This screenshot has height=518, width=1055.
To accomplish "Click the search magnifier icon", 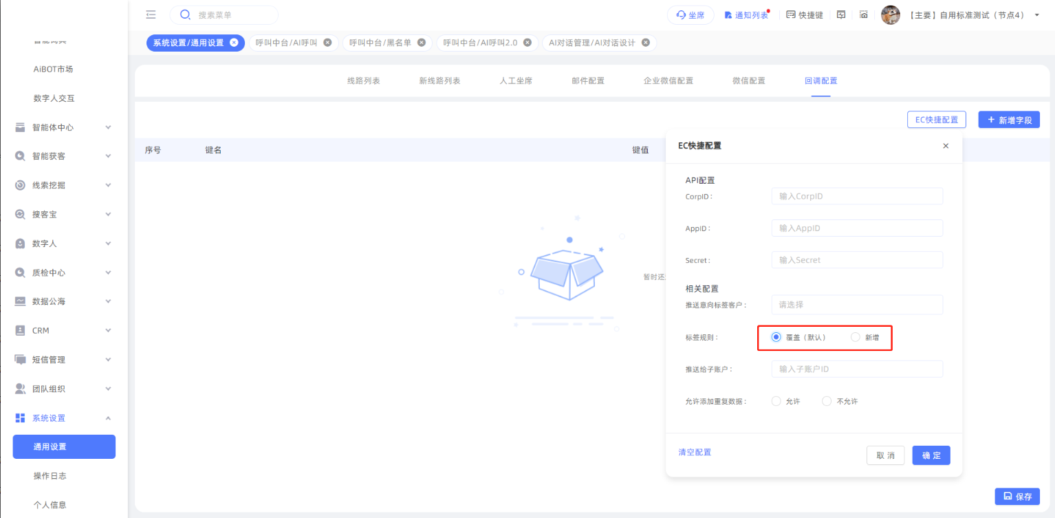I will click(185, 15).
